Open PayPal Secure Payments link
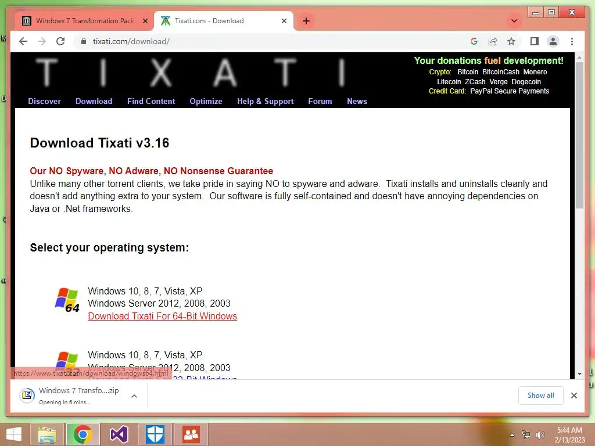595x446 pixels. pyautogui.click(x=509, y=91)
